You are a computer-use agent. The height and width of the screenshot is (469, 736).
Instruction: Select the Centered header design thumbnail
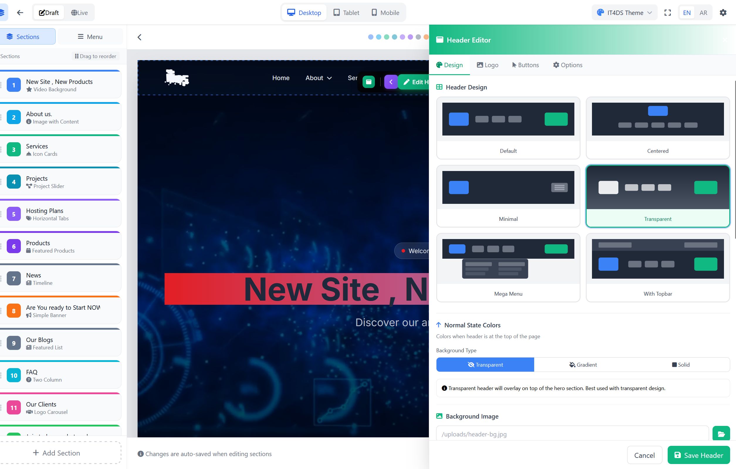[x=657, y=128]
